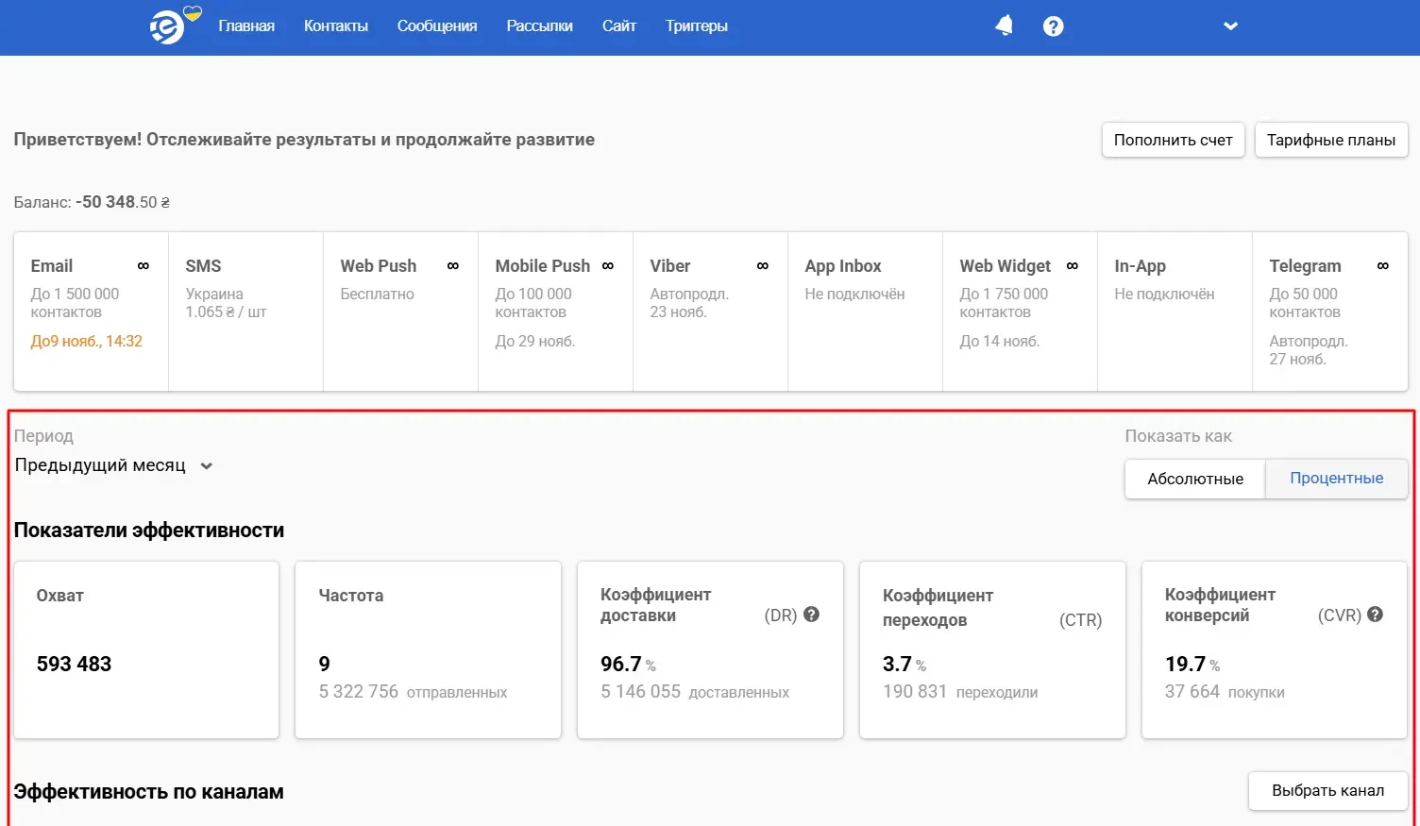Go to the Рассылки menu item
1420x826 pixels.
(x=539, y=25)
